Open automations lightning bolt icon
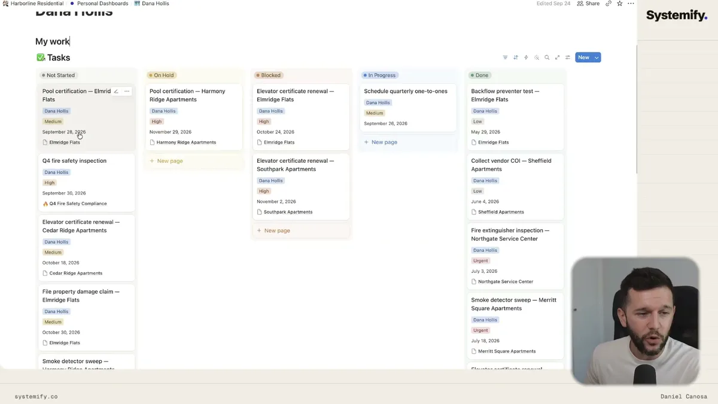718x404 pixels. [x=526, y=57]
